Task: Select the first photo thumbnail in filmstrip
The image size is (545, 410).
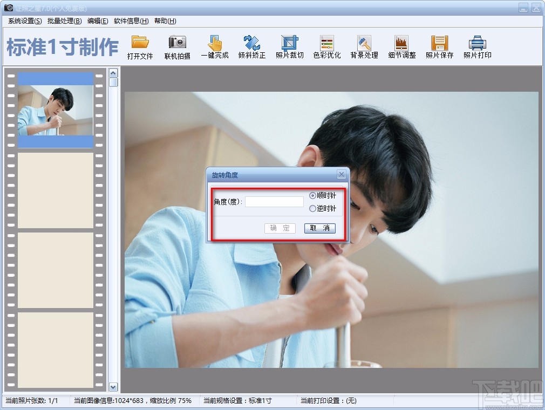Action: (x=56, y=110)
